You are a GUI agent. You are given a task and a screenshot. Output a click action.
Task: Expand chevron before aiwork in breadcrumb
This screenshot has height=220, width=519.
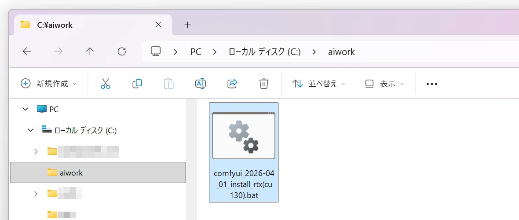coord(314,51)
